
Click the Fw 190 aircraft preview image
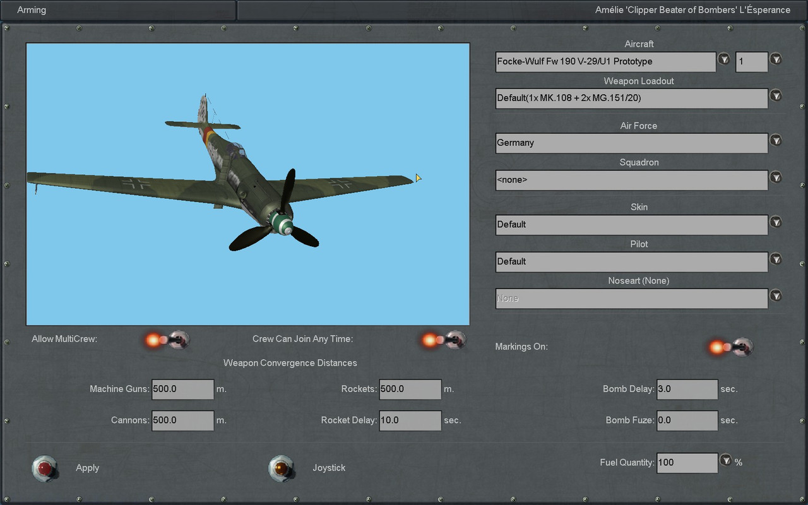[247, 184]
